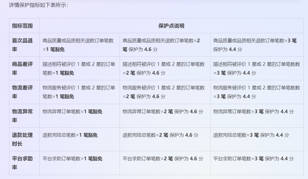Click the 平台求助率 row label

(x=22, y=163)
